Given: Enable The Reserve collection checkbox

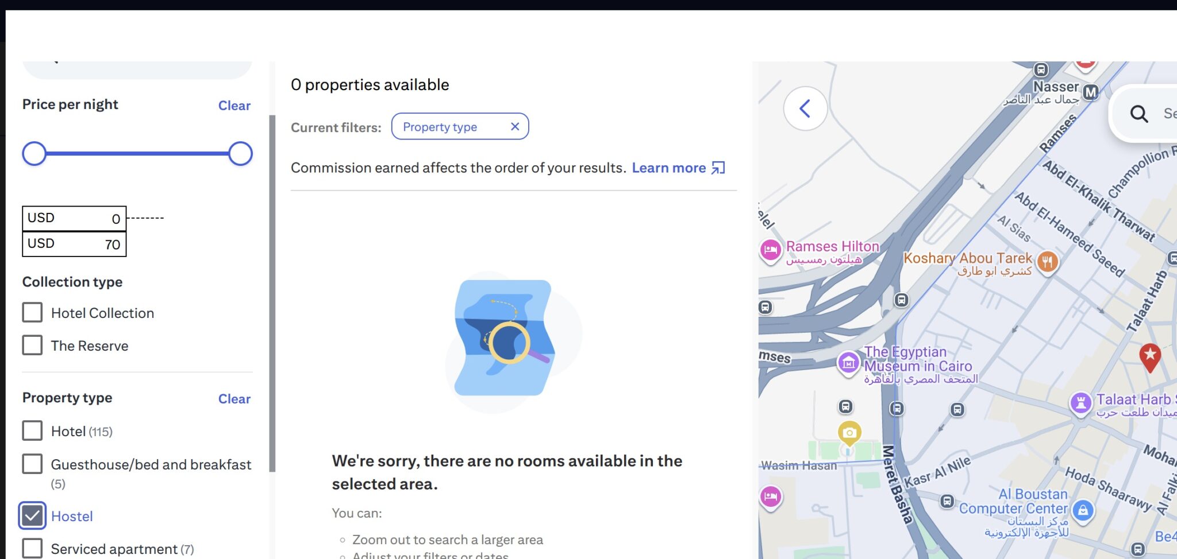Looking at the screenshot, I should (32, 346).
